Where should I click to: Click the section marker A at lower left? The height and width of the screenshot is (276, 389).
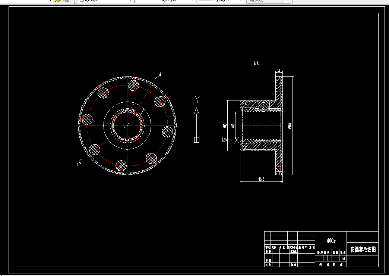pos(77,165)
